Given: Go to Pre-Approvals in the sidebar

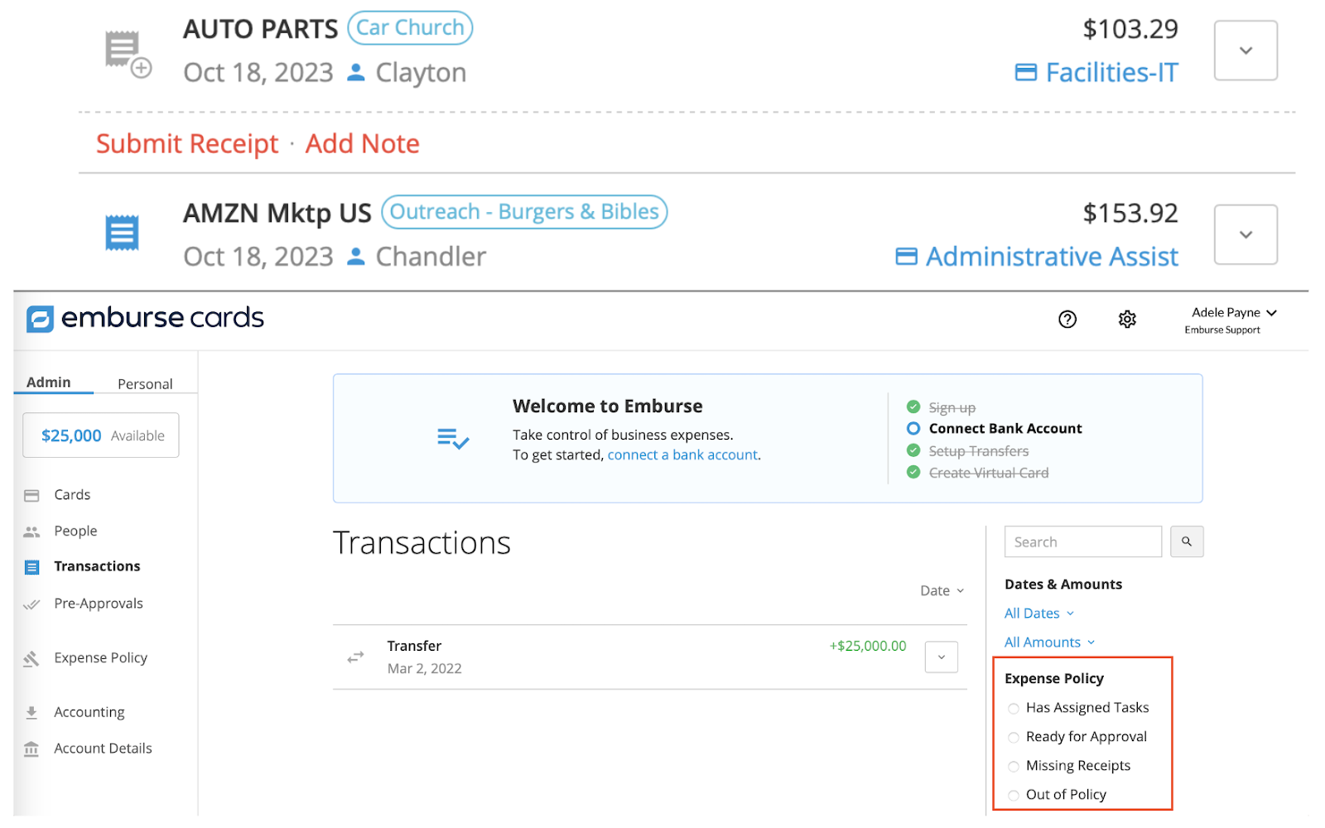Looking at the screenshot, I should tap(99, 604).
